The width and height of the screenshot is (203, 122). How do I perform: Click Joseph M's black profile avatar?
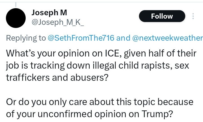16,18
